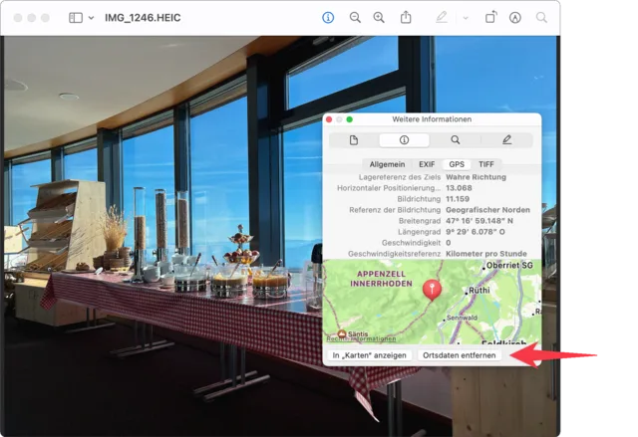This screenshot has width=638, height=437.
Task: Rotate the image with the rotate icon
Action: tap(490, 17)
